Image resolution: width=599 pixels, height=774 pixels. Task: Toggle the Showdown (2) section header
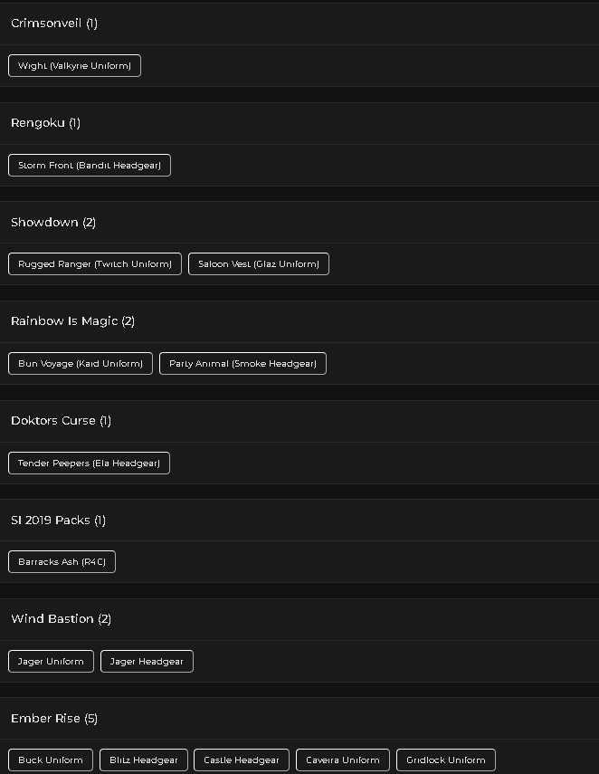click(x=299, y=223)
